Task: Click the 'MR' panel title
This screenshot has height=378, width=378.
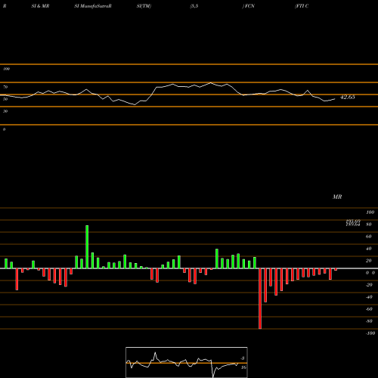Action: tap(337, 197)
